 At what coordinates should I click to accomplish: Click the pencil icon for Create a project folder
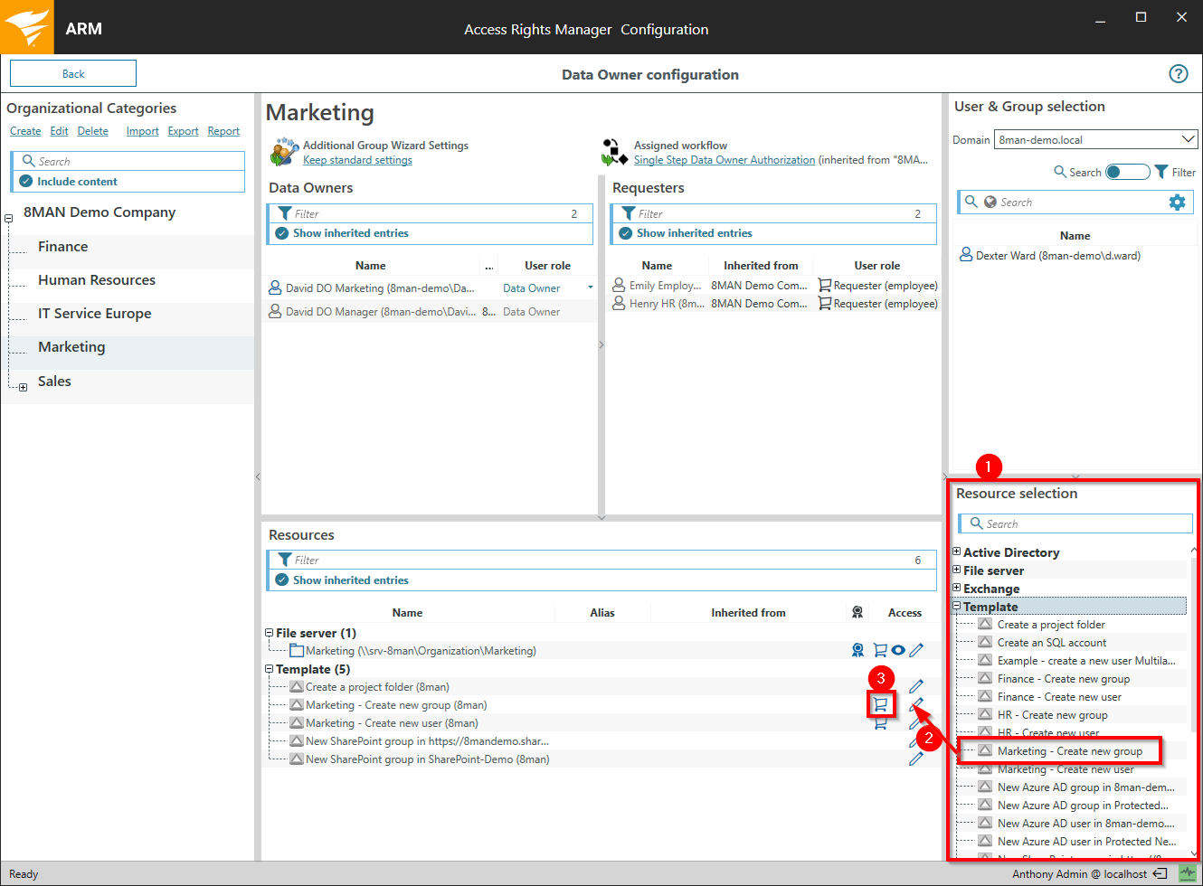tap(916, 686)
